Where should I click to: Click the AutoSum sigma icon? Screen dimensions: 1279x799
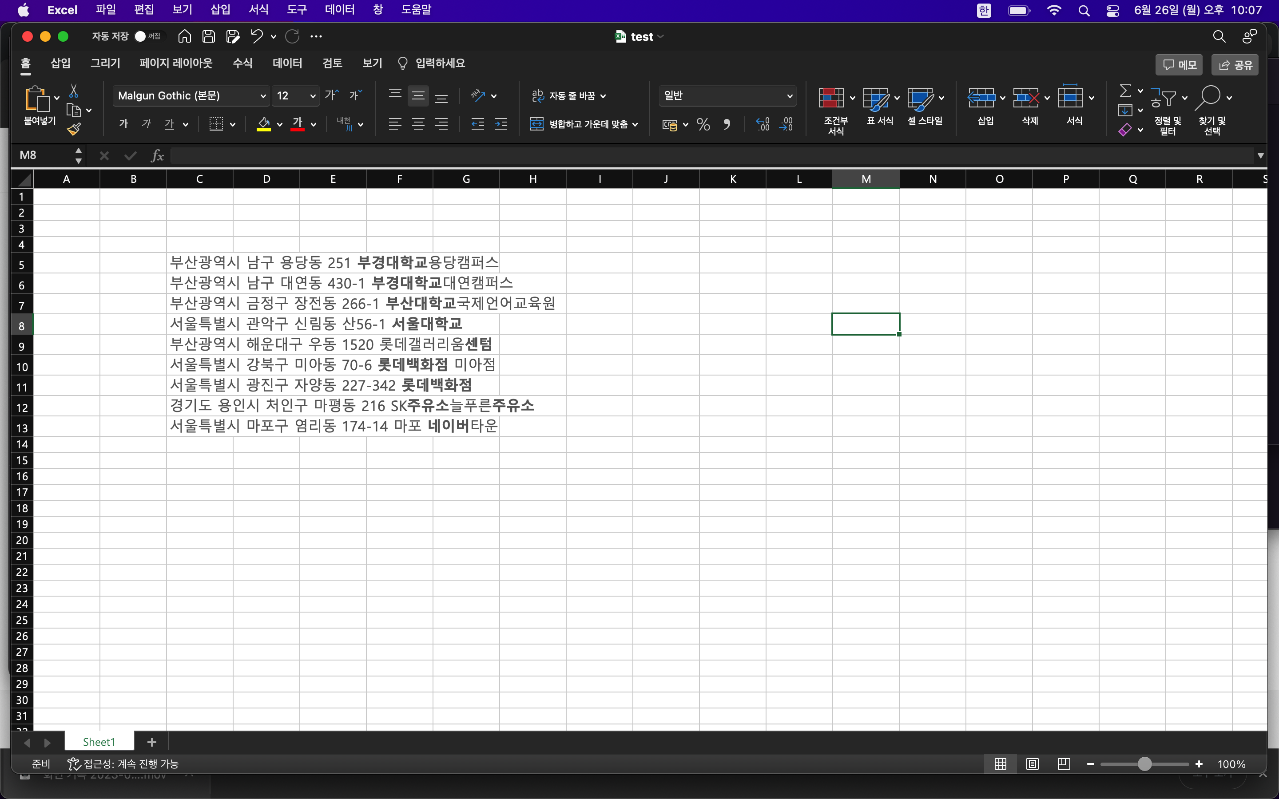pos(1125,91)
